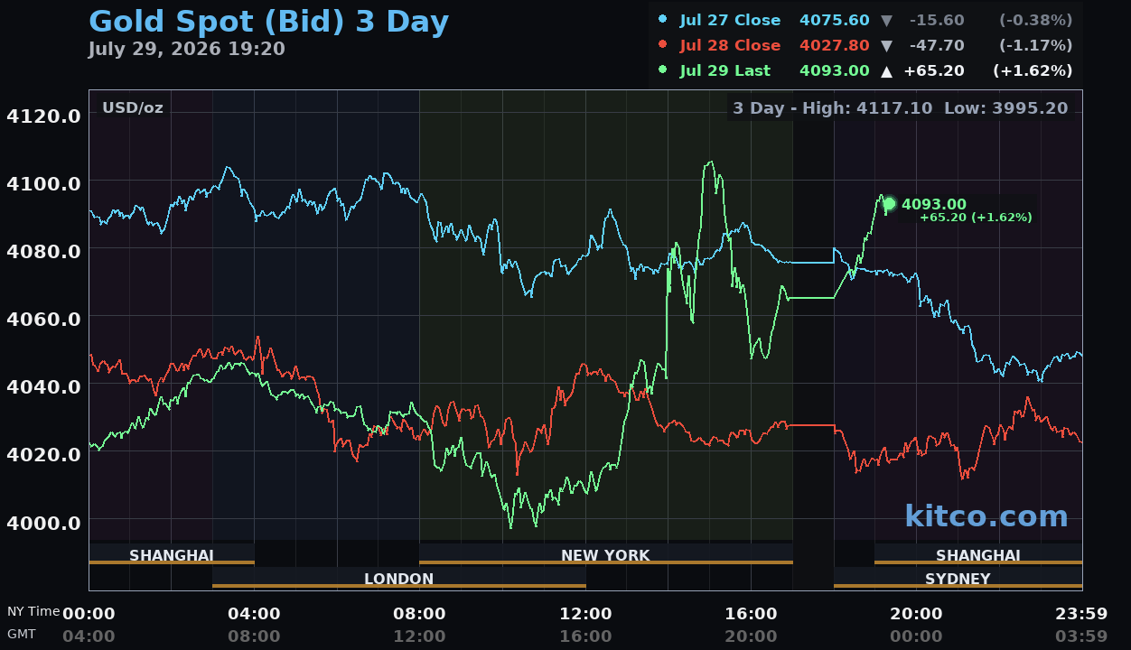
Task: Click the kitco.com watermark link
Action: (986, 516)
